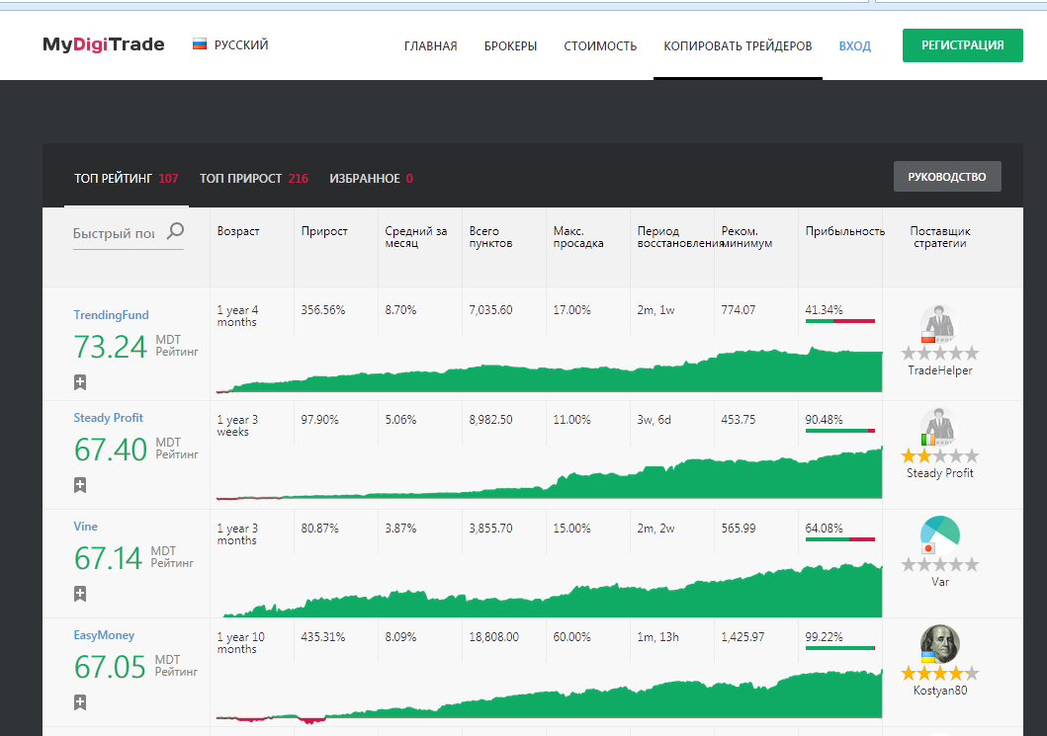The width and height of the screenshot is (1047, 736).
Task: Click the Russian flag language icon
Action: (200, 44)
